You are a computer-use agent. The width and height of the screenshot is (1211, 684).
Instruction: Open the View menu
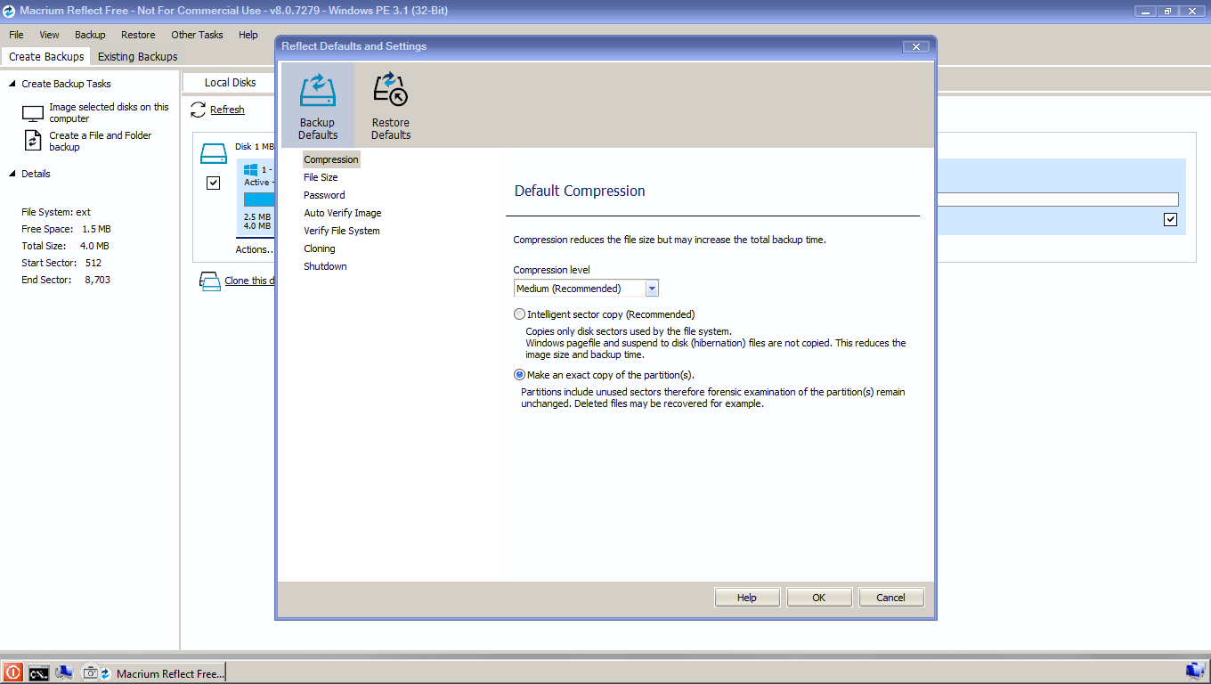coord(49,35)
